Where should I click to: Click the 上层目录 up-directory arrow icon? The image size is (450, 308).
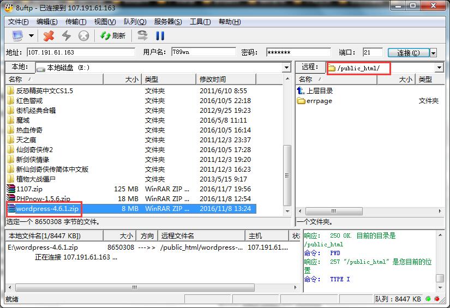coord(301,91)
